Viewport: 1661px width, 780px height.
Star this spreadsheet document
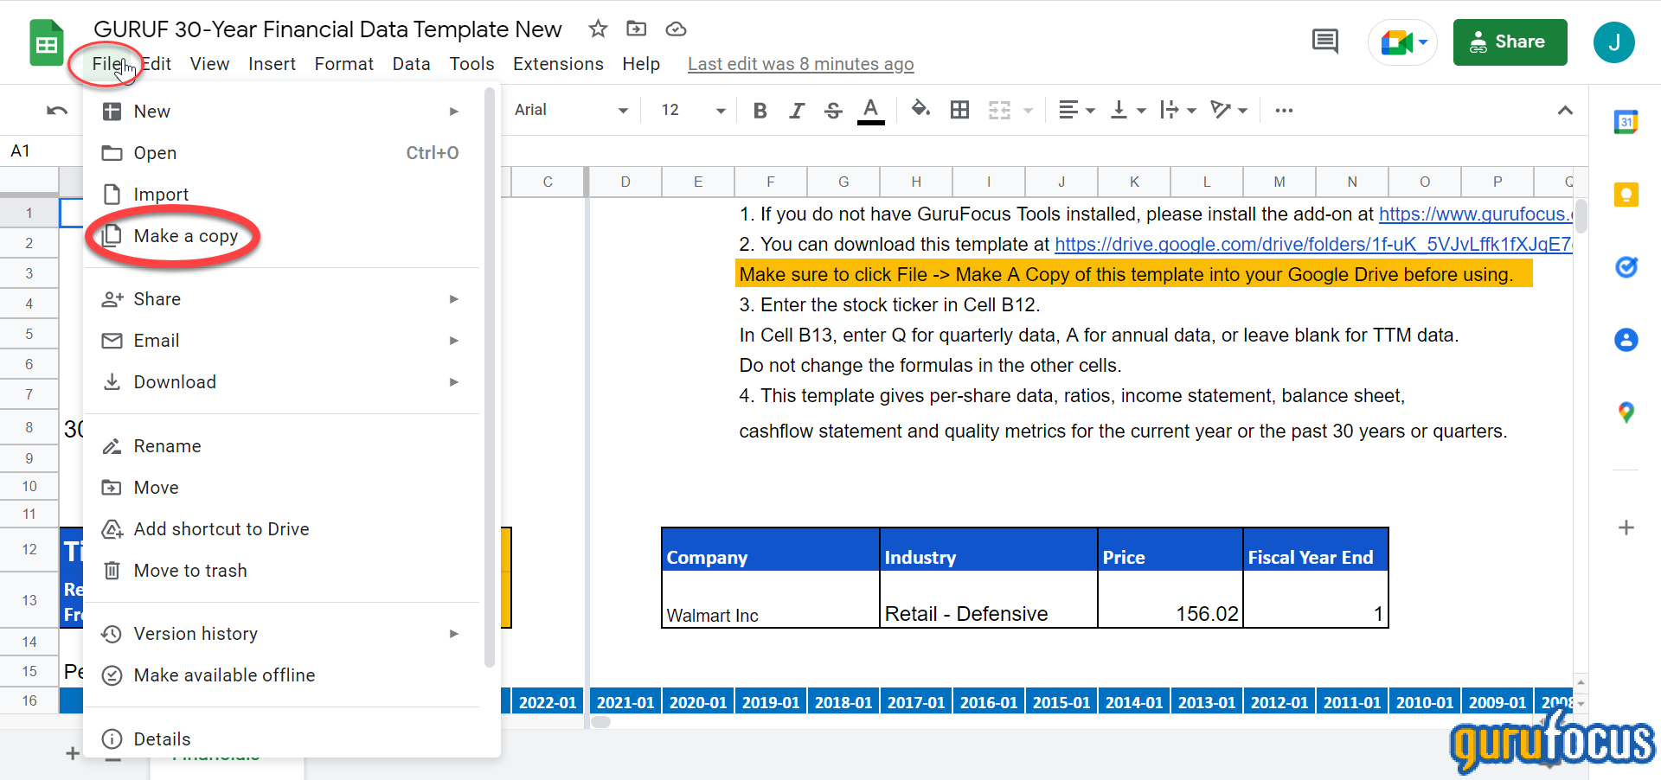point(598,29)
